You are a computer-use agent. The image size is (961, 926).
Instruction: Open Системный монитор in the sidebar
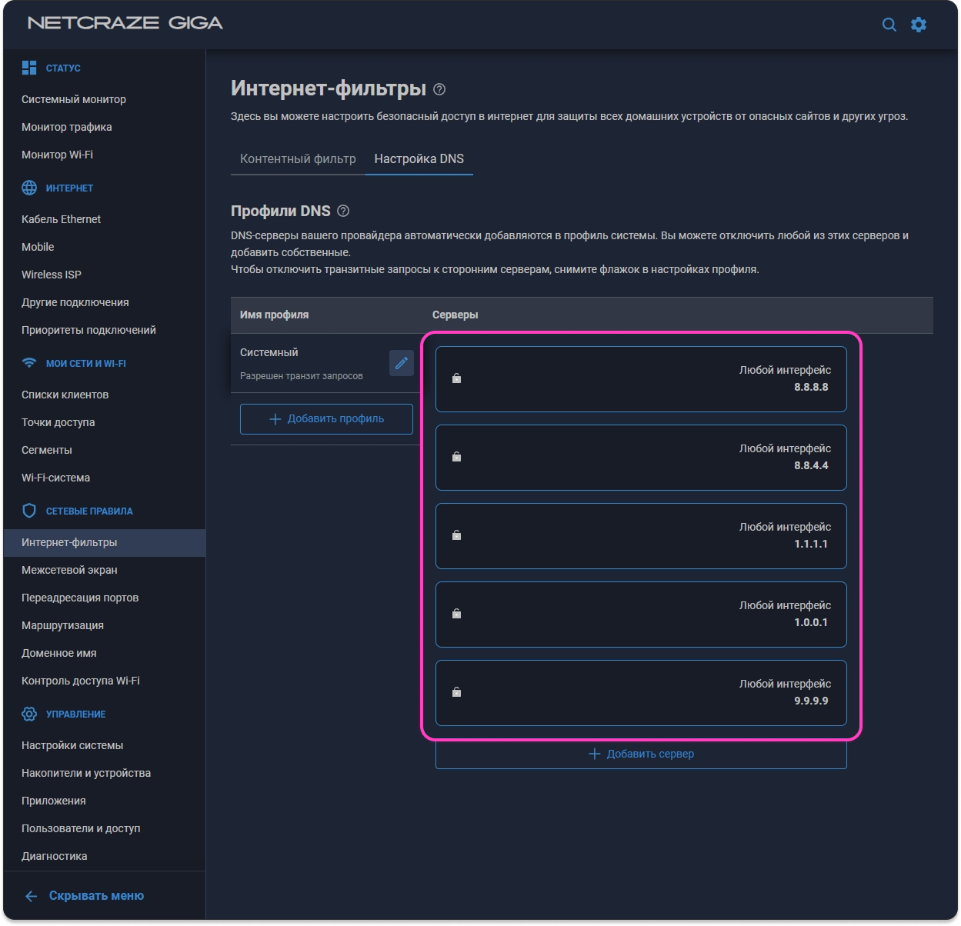click(x=74, y=99)
